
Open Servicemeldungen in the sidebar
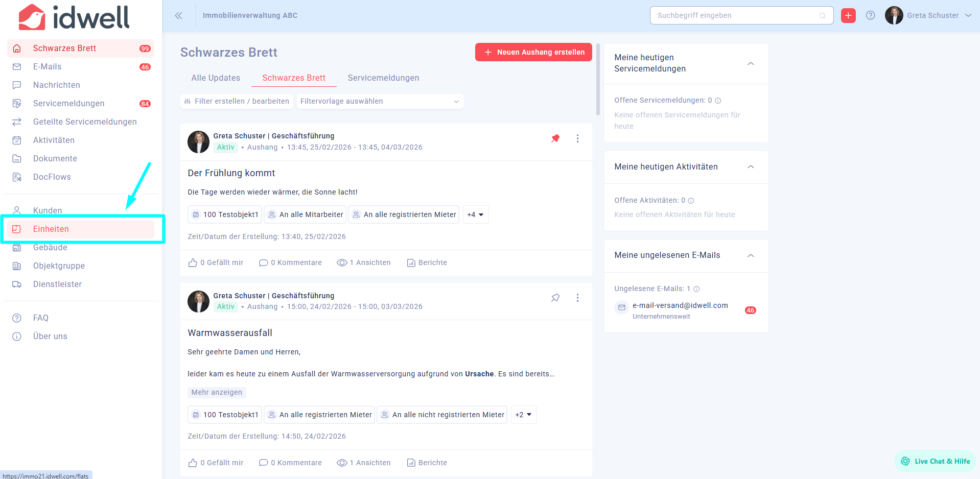(x=81, y=104)
